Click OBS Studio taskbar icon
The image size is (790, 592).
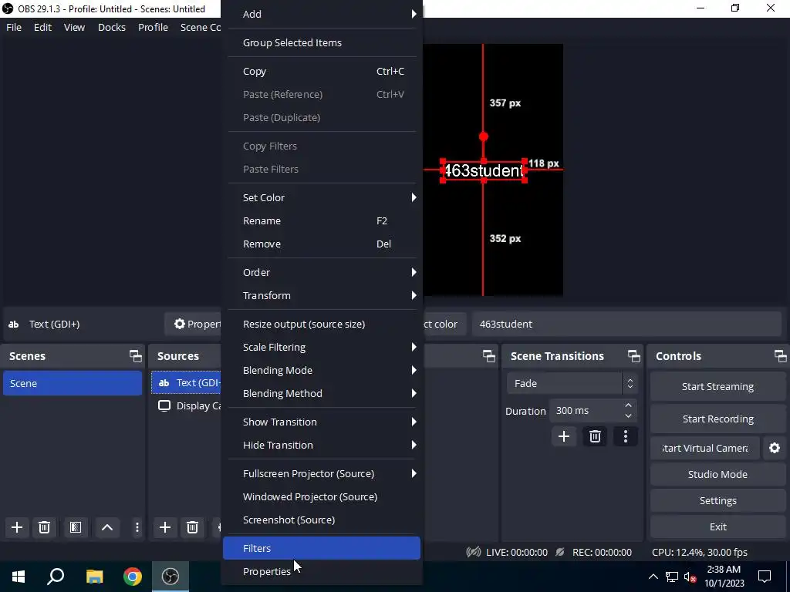pos(170,577)
